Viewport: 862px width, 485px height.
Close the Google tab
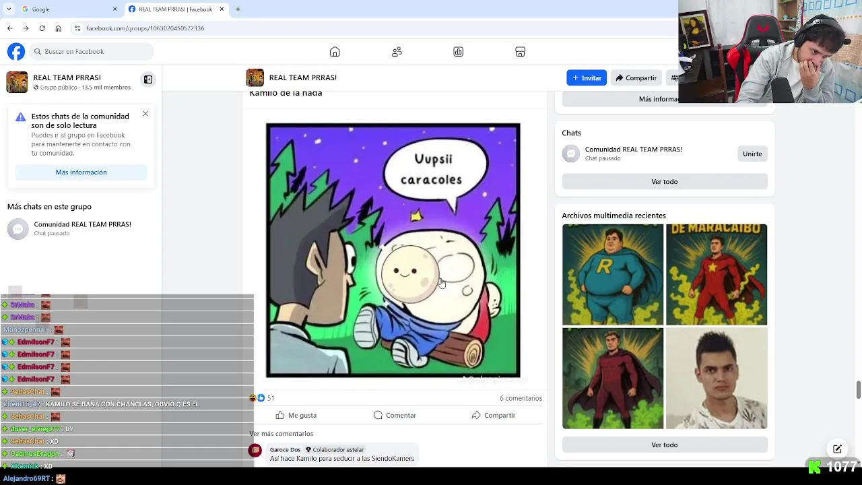point(114,9)
